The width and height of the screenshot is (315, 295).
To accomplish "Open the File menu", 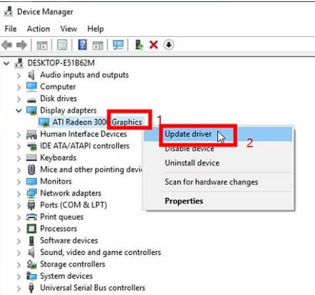I will click(10, 29).
